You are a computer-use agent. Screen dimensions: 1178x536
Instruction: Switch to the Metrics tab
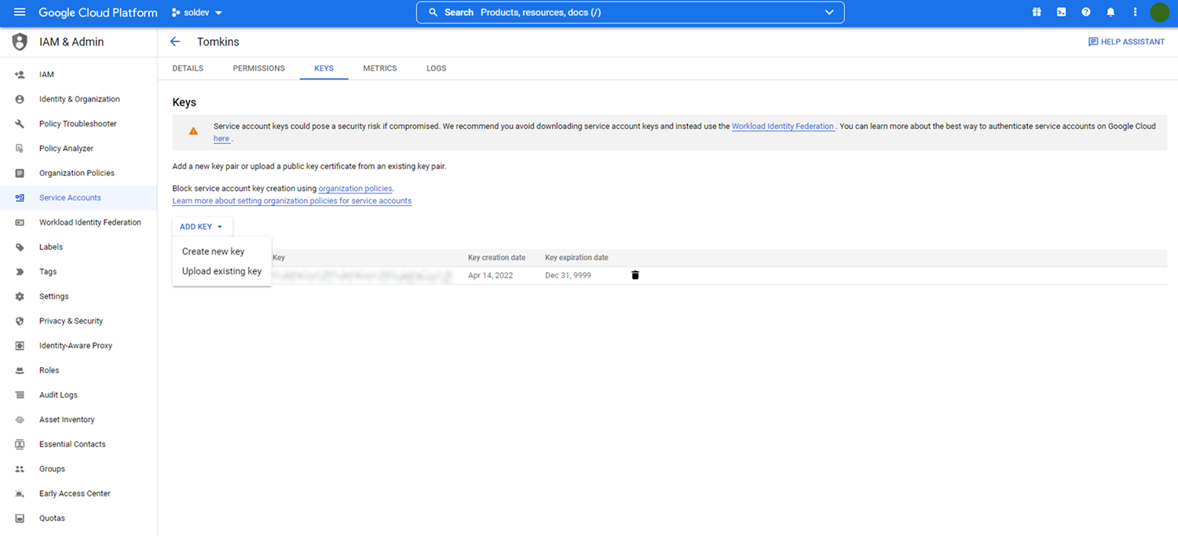379,68
